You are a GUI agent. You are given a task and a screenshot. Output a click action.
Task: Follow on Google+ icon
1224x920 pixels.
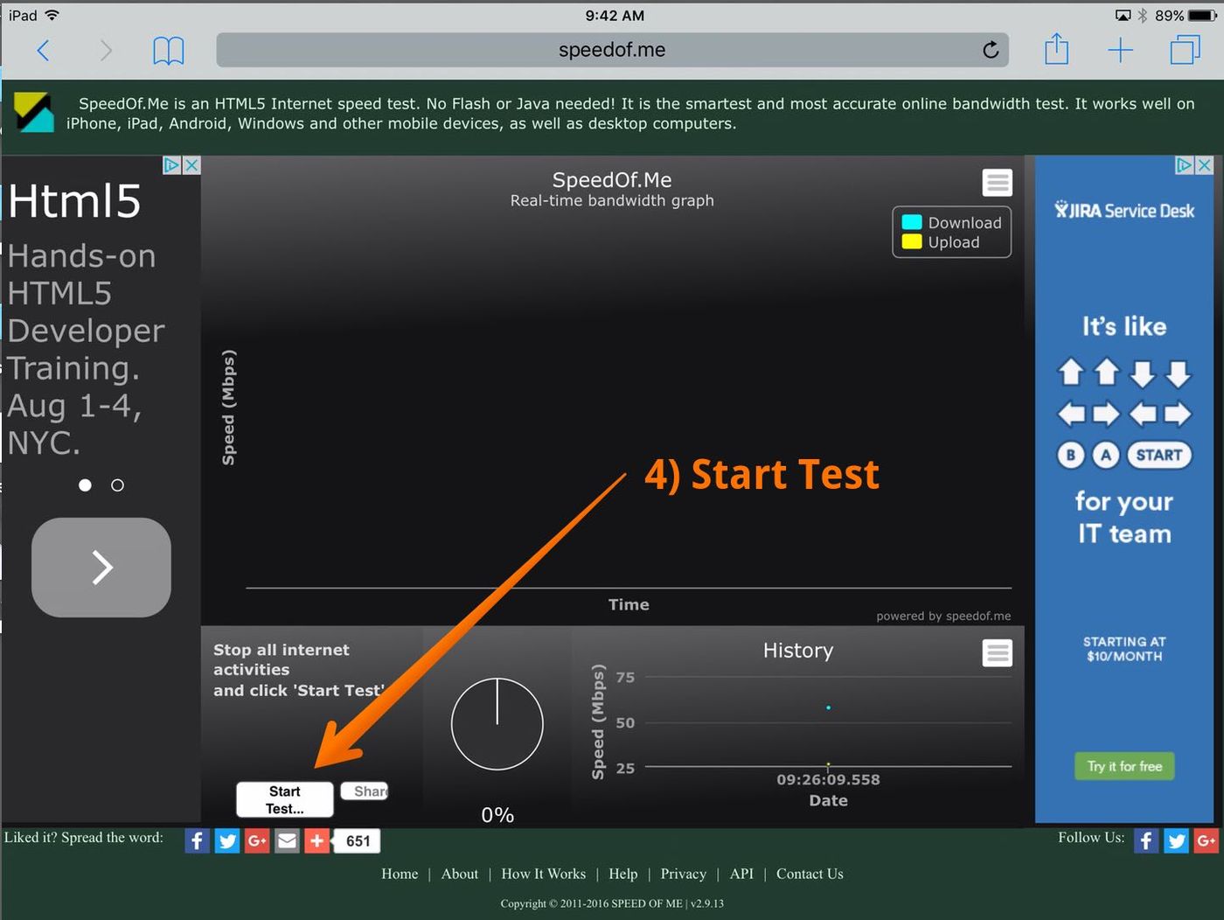tap(1207, 840)
